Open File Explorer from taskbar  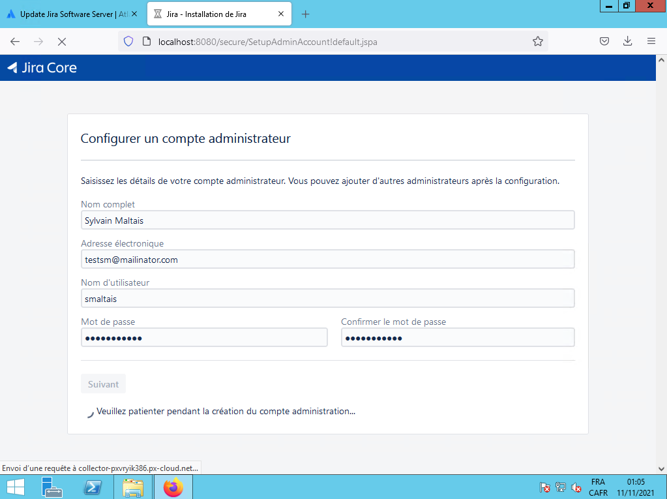pos(133,487)
